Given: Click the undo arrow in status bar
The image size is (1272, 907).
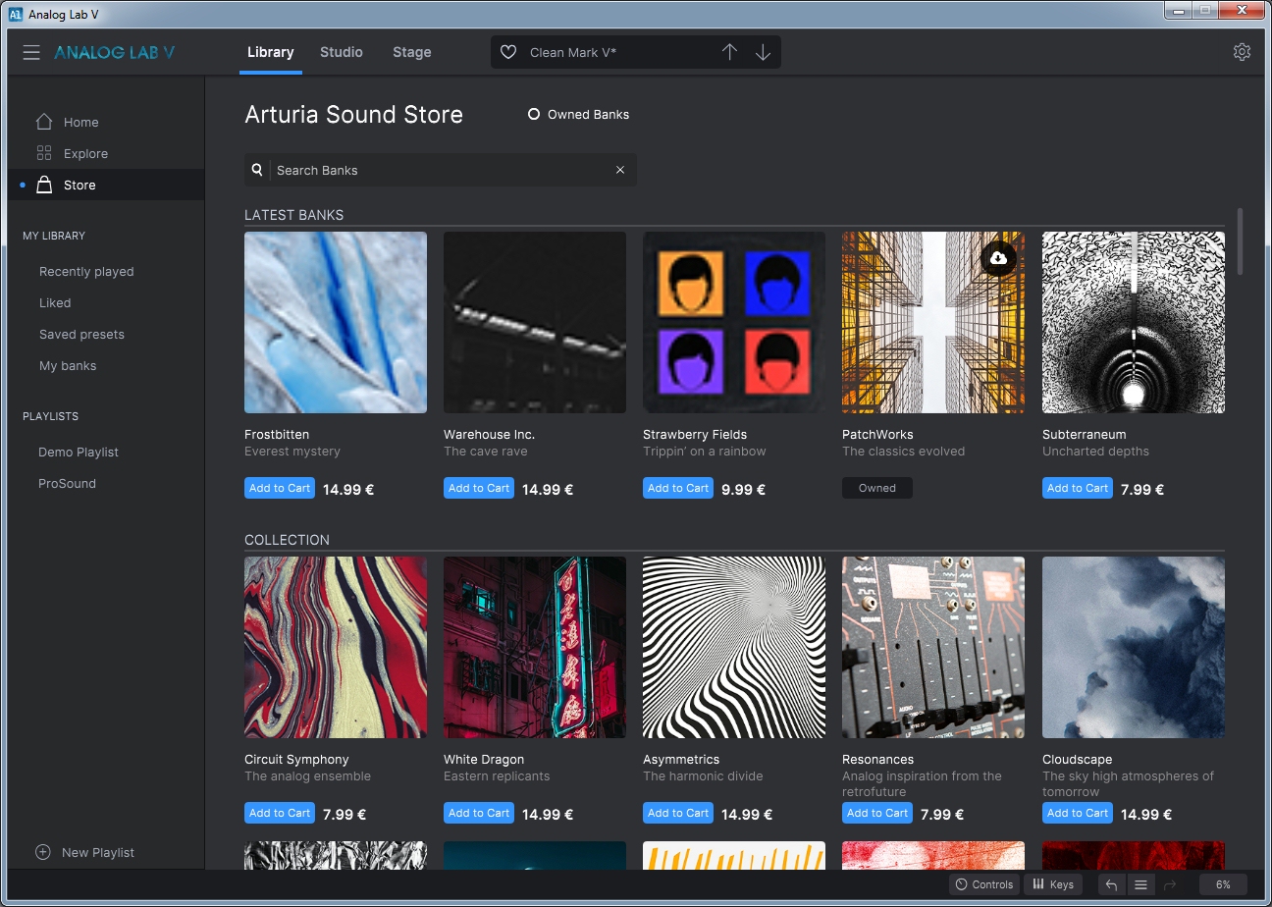Looking at the screenshot, I should (x=1111, y=884).
